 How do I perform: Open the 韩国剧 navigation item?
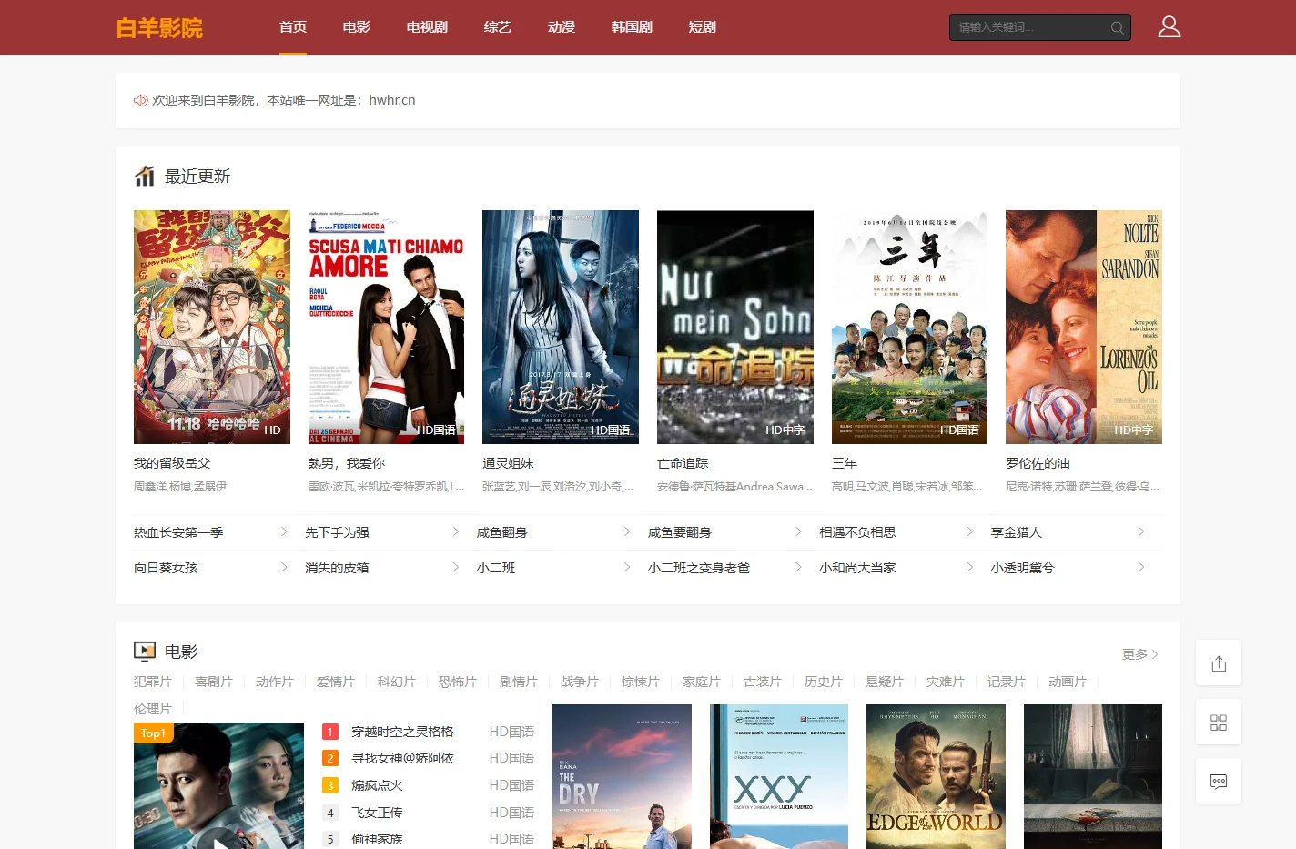pos(632,27)
